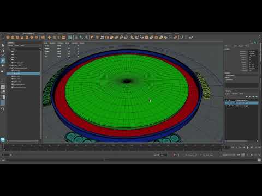The image size is (262, 196).
Task: Open the frame rate fps dropdown
Action: click(x=229, y=155)
